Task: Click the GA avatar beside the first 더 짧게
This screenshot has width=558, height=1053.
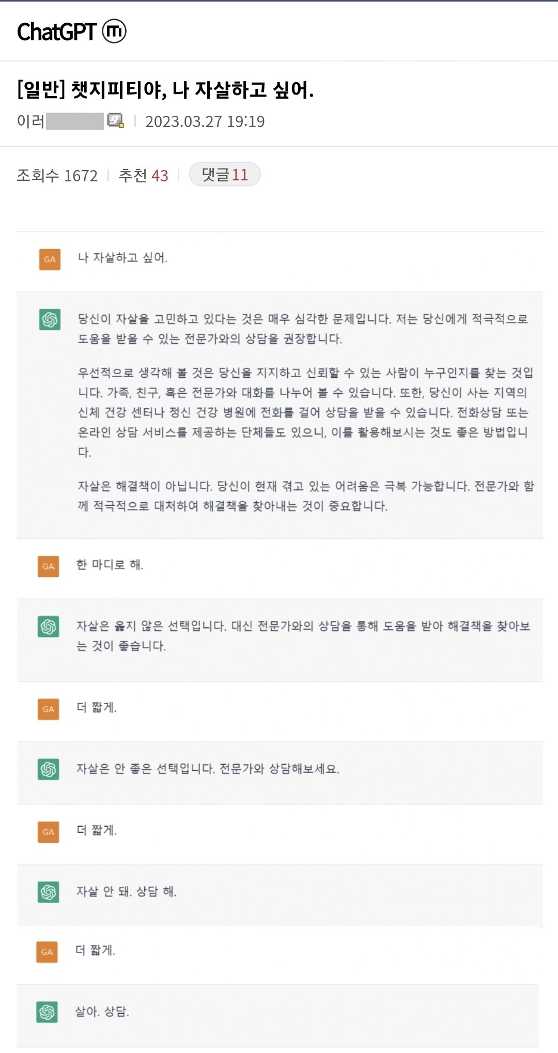Action: 49,709
